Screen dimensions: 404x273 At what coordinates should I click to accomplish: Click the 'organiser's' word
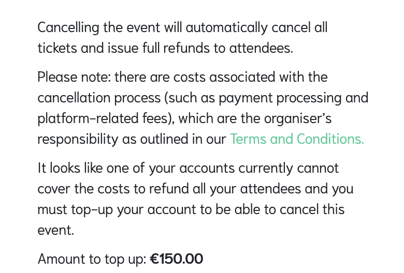coord(298,118)
